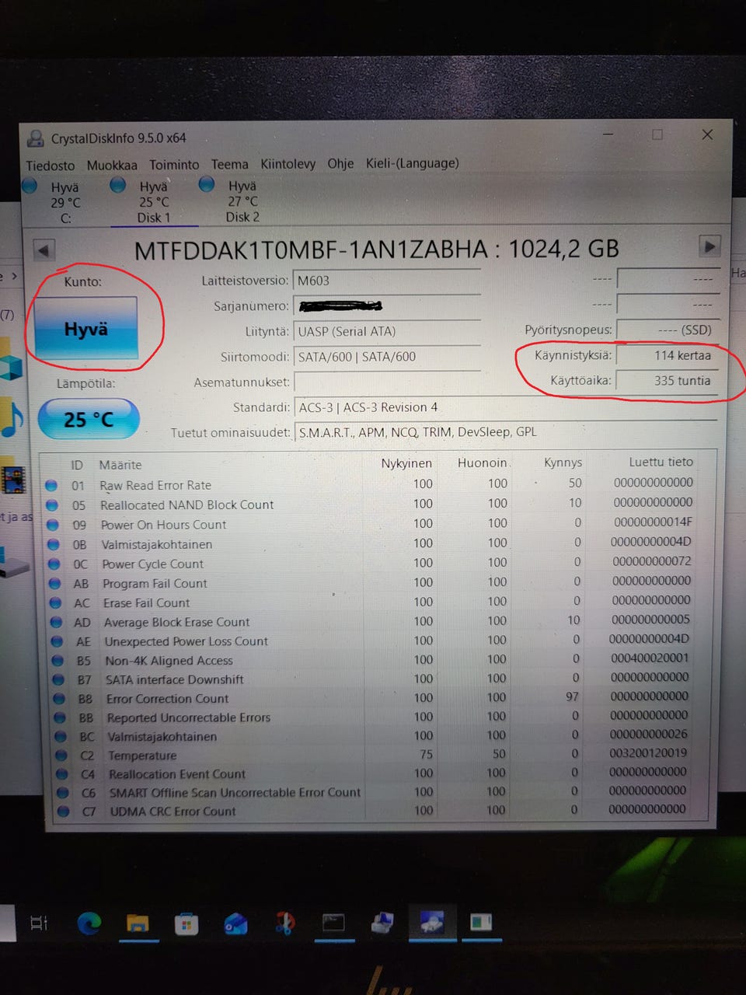The height and width of the screenshot is (995, 746).
Task: Click status dot for Raw Read Error Rate
Action: tap(51, 485)
